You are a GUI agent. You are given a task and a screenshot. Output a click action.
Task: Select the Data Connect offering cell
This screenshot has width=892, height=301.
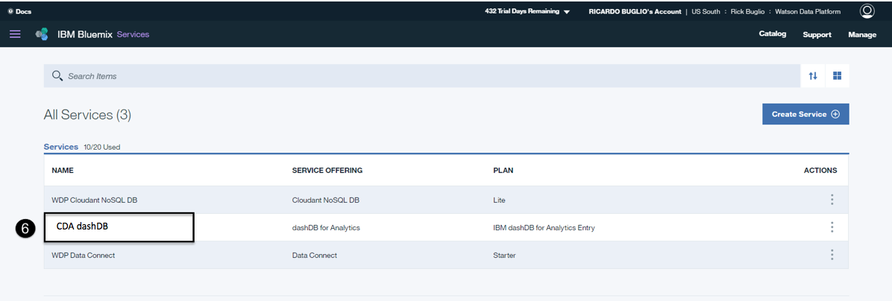315,255
